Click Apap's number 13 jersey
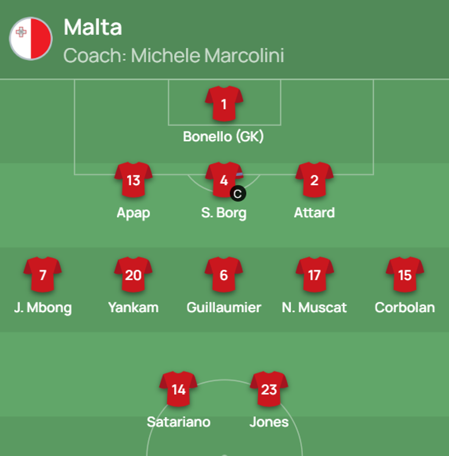Image resolution: width=449 pixels, height=456 pixels. tap(133, 180)
